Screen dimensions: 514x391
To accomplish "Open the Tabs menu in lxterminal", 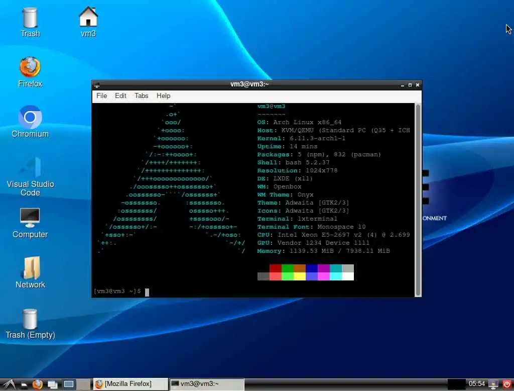I will tap(141, 96).
